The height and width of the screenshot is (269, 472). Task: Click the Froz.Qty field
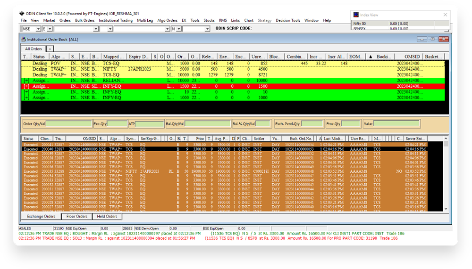[351, 123]
